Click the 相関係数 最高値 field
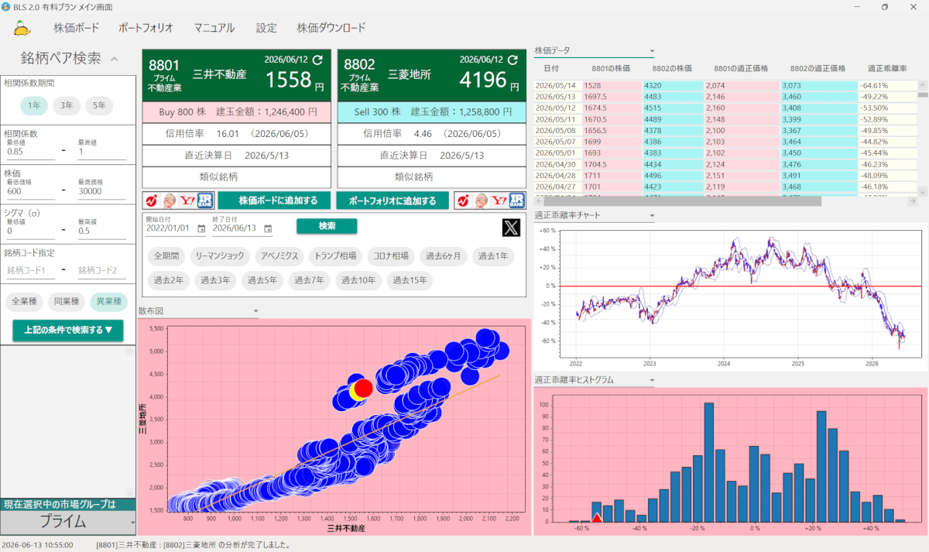Screen dimensions: 929x552 pos(101,152)
